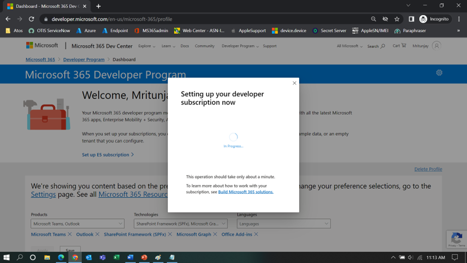Open the Build Microsoft 365 solutions link
467x263 pixels.
[246, 192]
